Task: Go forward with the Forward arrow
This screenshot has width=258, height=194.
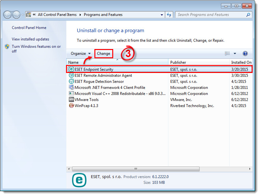Action: click(x=16, y=15)
